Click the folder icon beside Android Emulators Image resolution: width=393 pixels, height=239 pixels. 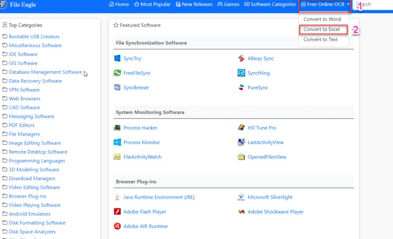point(4,214)
